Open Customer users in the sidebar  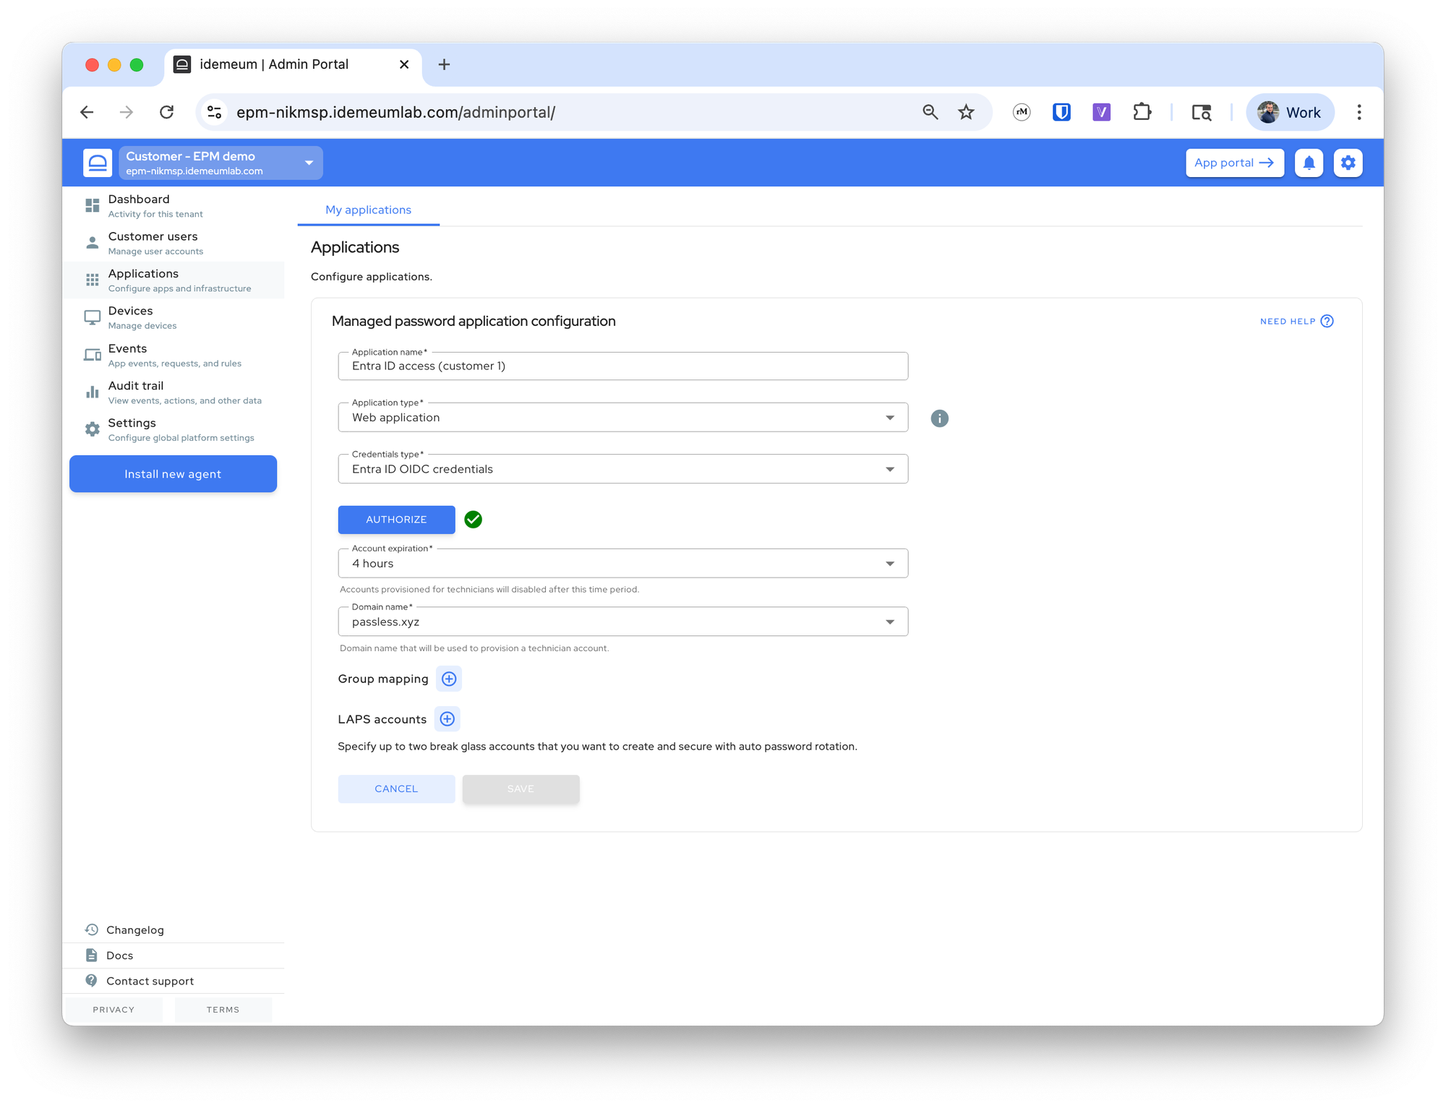coord(174,243)
